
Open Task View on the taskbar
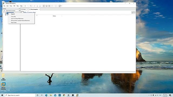(x=42, y=95)
